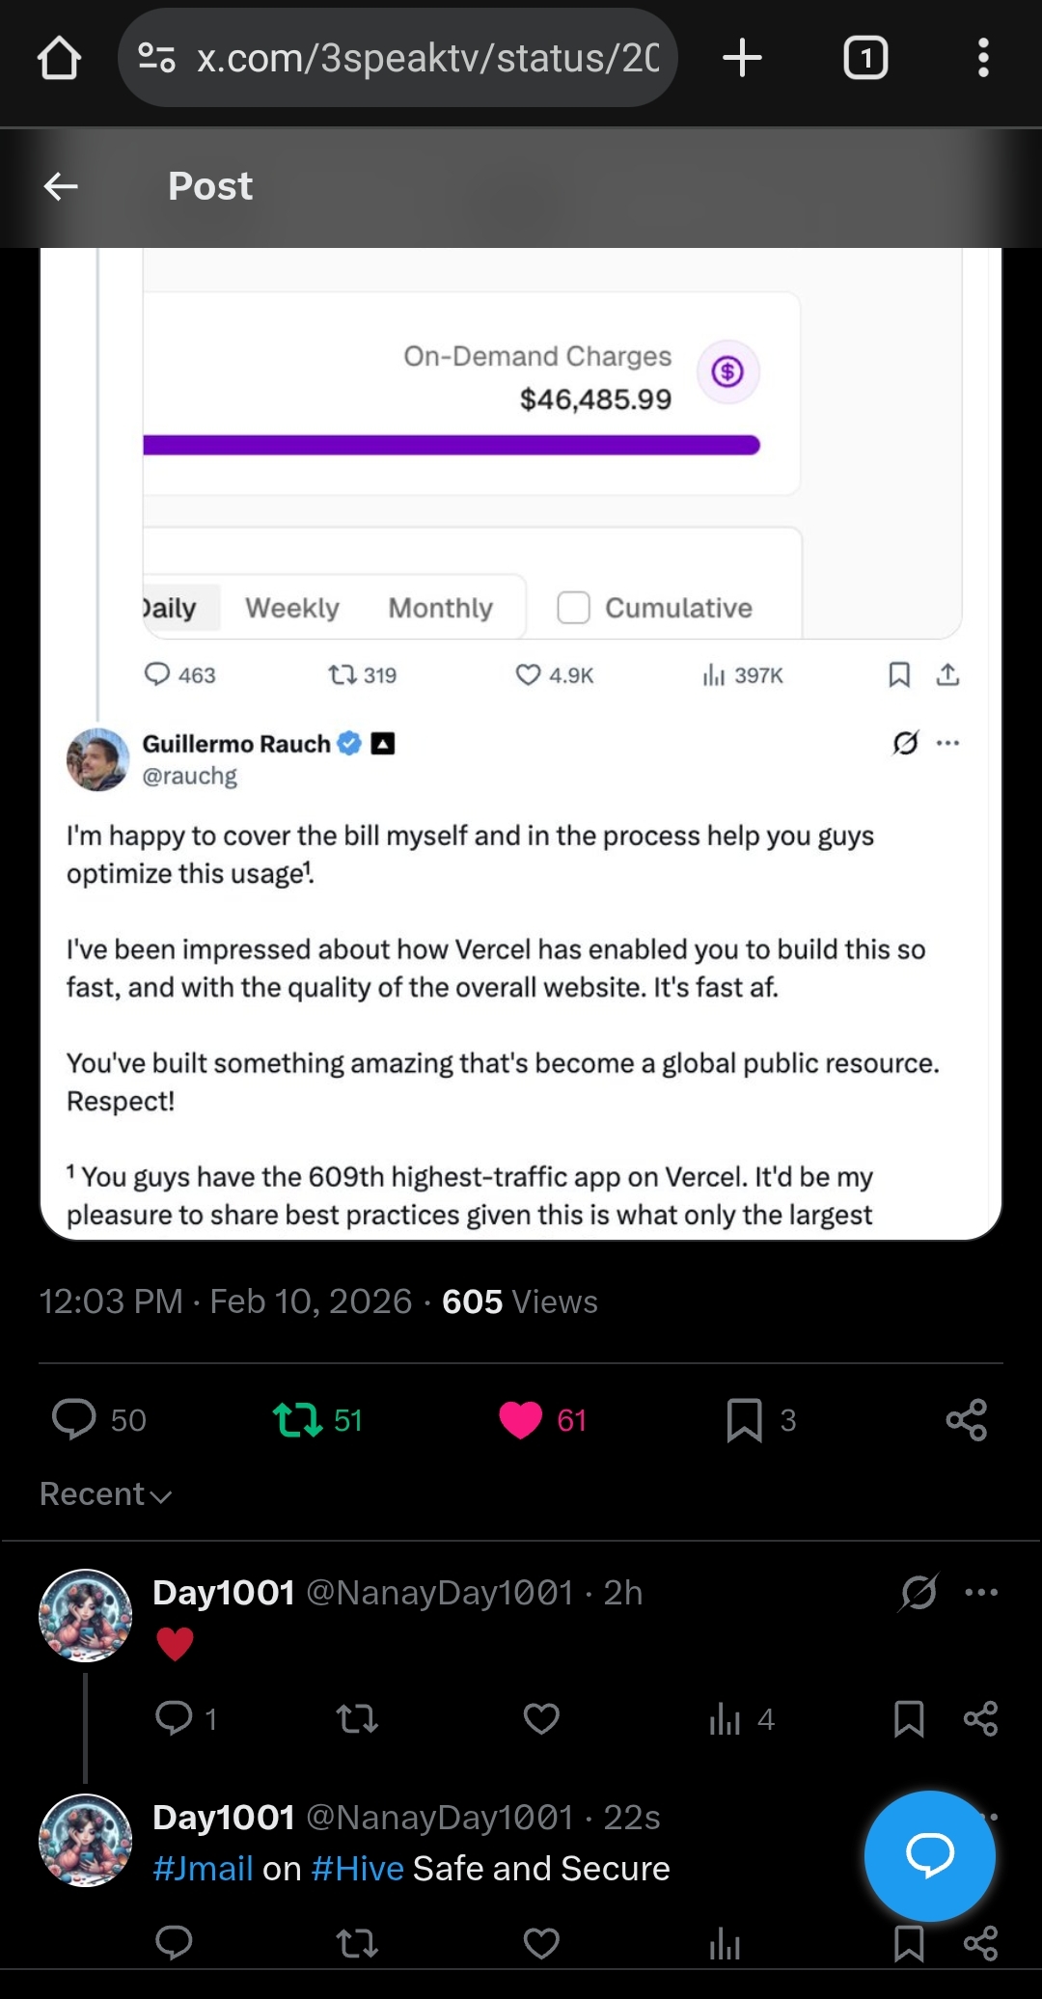
Task: Open Guillermo Rauch's profile picture
Action: (x=97, y=759)
